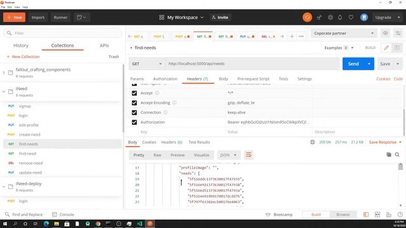Open request Authorization tab

165,79
